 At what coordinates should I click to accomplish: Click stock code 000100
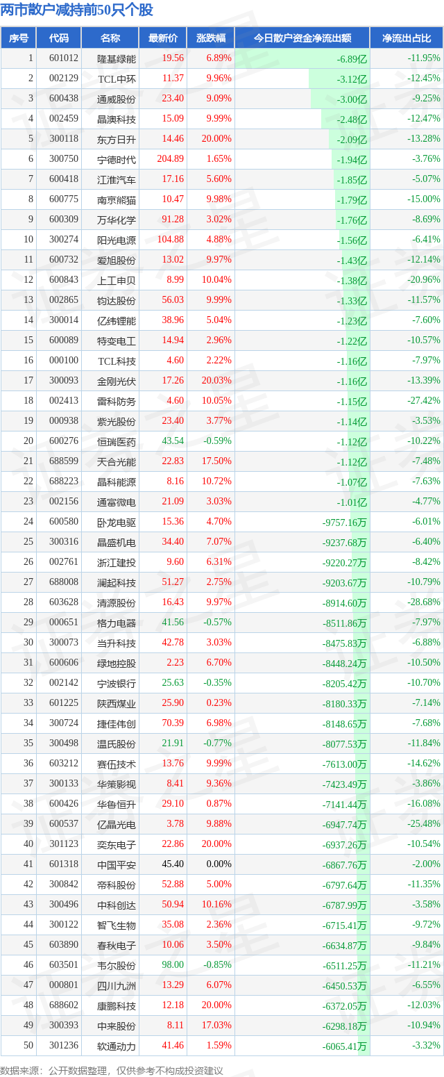click(x=64, y=361)
